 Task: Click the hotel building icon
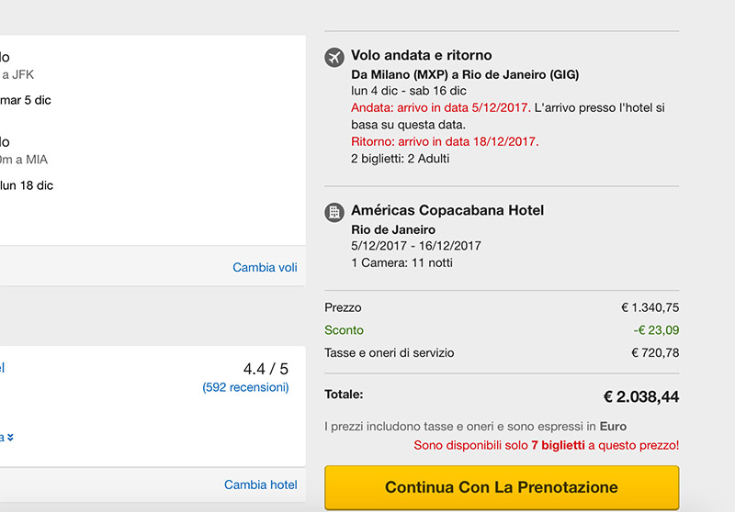click(334, 212)
